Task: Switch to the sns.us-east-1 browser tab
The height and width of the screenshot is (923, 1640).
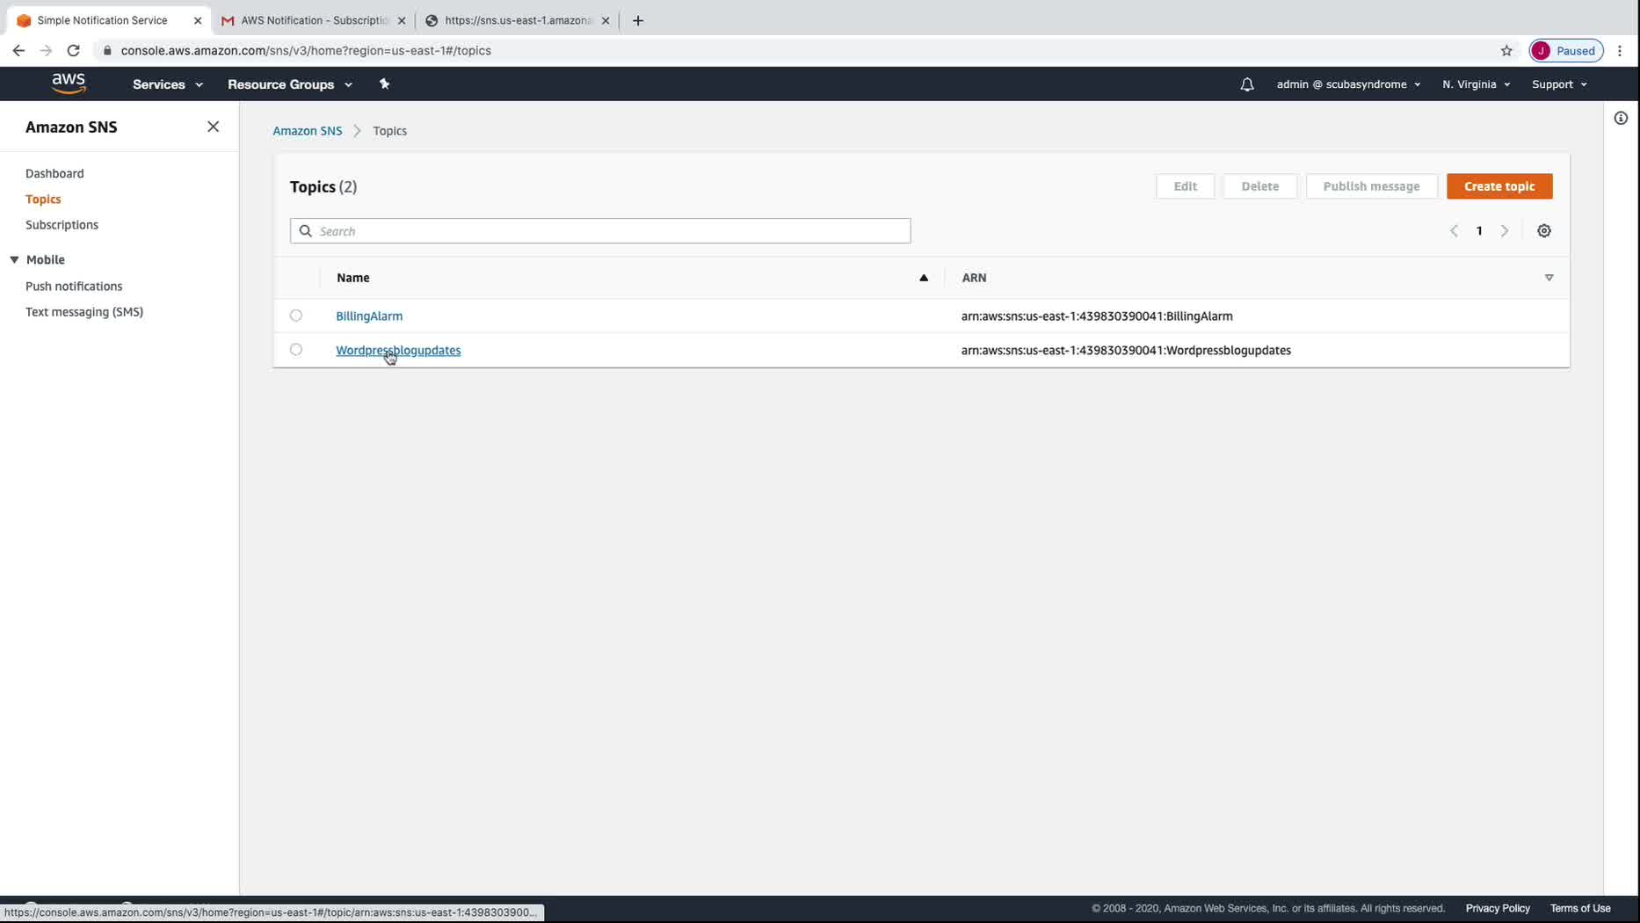Action: point(517,20)
